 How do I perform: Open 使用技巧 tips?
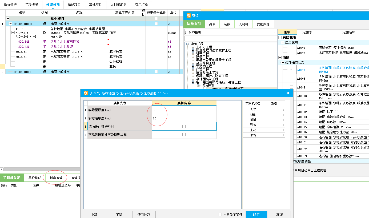coord(144,215)
